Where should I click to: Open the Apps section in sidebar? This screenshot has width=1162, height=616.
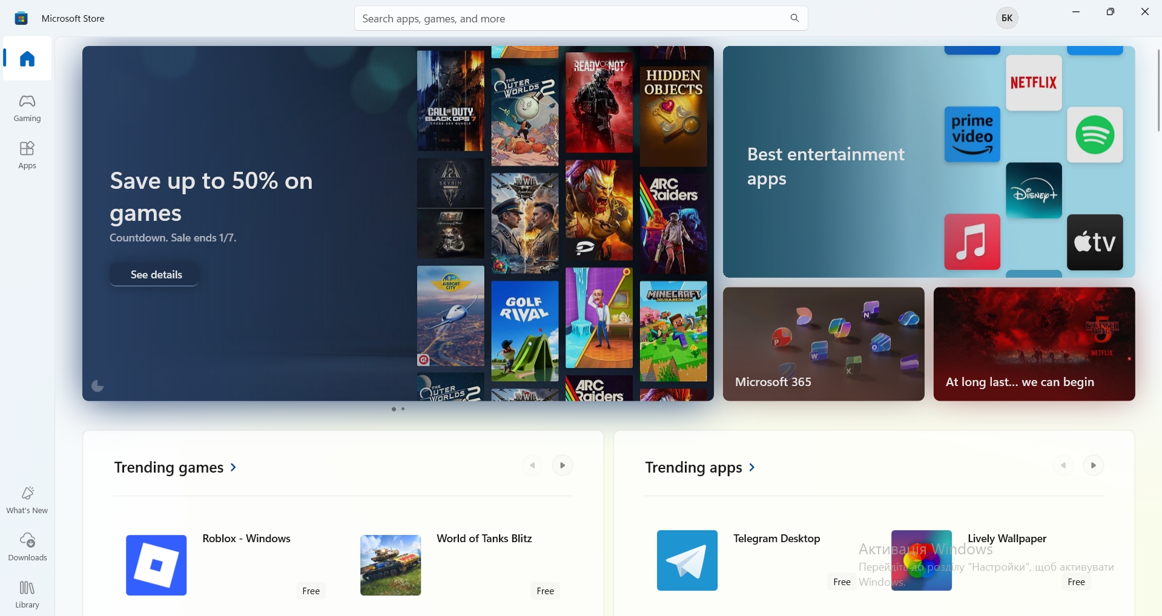pyautogui.click(x=27, y=156)
